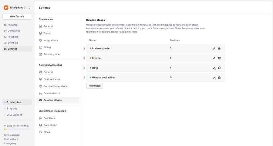
Task: Click the Name column header
Action: [x=92, y=40]
